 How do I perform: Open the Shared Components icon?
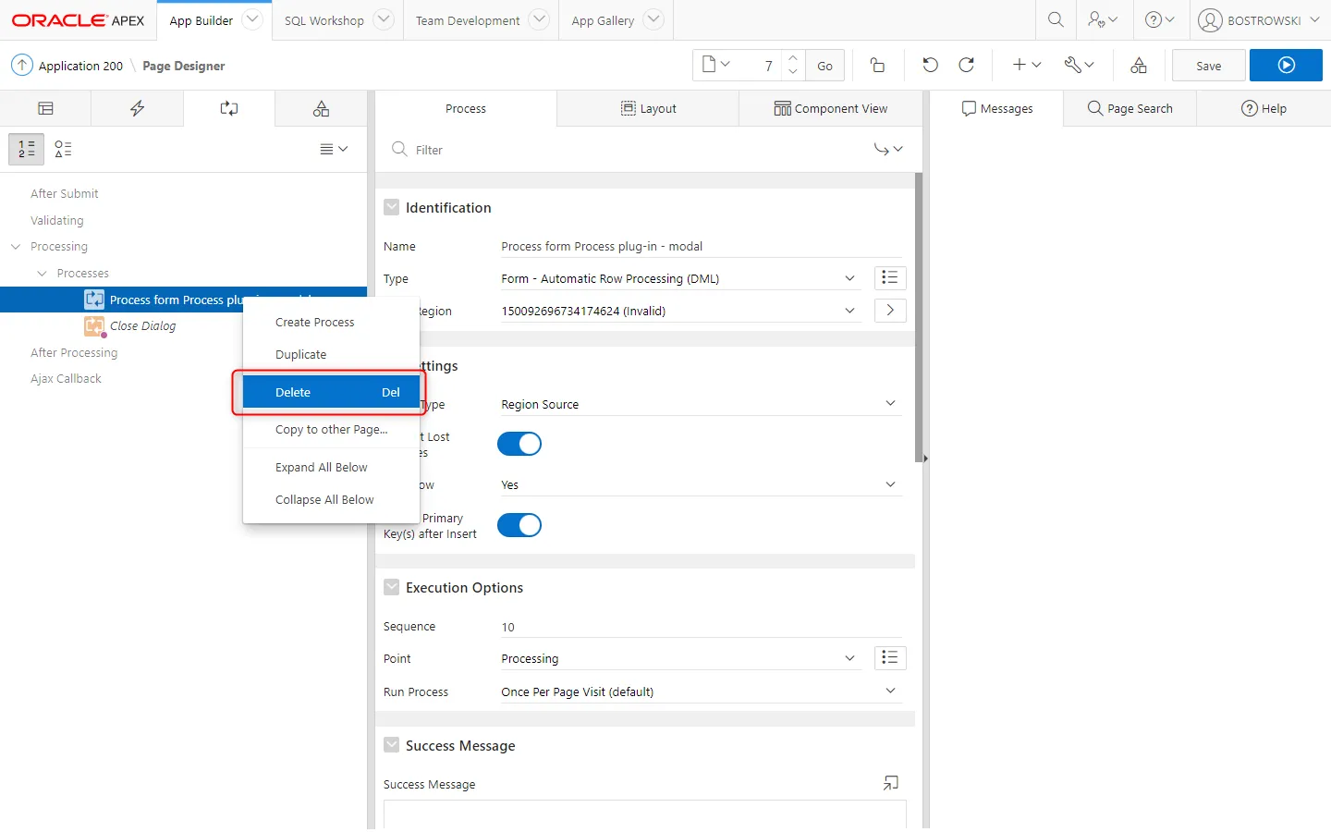point(1139,66)
